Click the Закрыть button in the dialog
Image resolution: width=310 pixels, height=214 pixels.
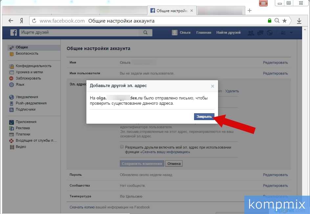(204, 117)
